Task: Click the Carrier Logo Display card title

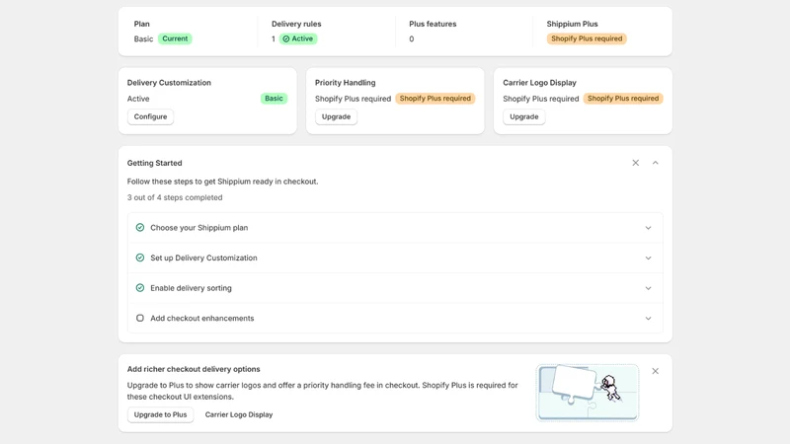Action: point(539,83)
